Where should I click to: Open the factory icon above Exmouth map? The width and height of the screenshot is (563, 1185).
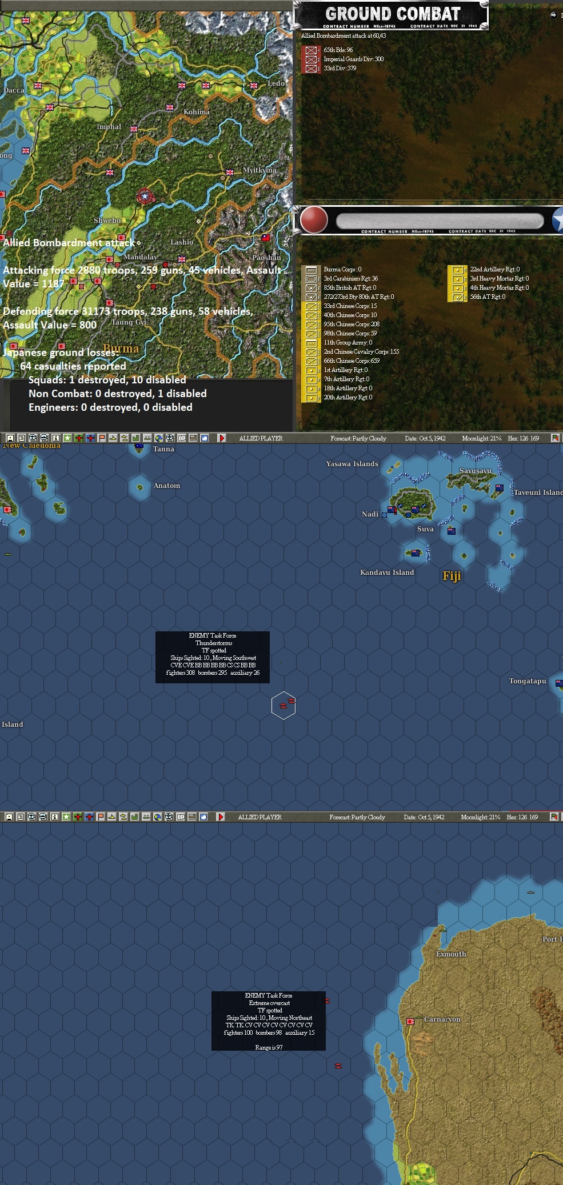[134, 817]
